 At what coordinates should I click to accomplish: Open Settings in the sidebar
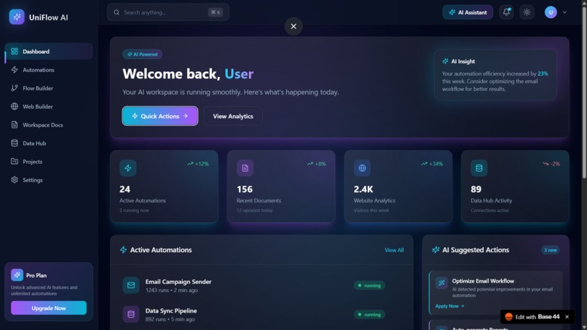[49, 180]
